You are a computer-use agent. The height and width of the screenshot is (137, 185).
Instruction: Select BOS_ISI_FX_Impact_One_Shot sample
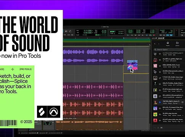click(x=169, y=108)
